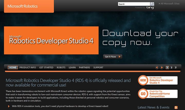Open the SUPPORT navigation tab
This screenshot has height=110, width=185.
pos(98,68)
